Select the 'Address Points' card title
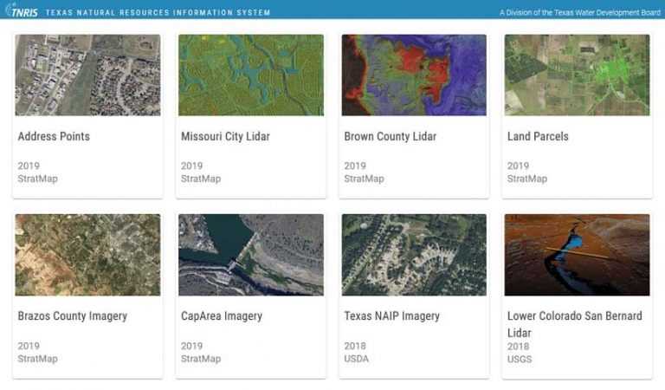This screenshot has height=390, width=665. pos(54,136)
